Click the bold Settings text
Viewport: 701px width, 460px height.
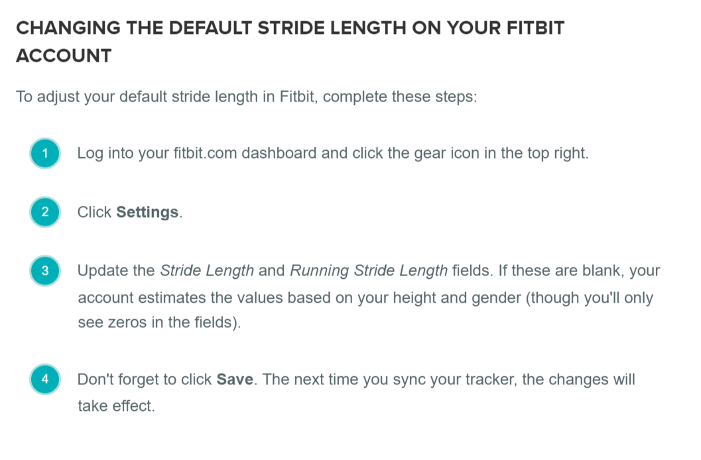click(147, 212)
